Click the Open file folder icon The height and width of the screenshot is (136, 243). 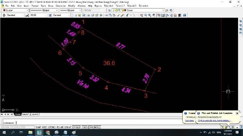click(79, 15)
